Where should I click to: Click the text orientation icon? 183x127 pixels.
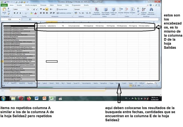[x=51, y=9]
